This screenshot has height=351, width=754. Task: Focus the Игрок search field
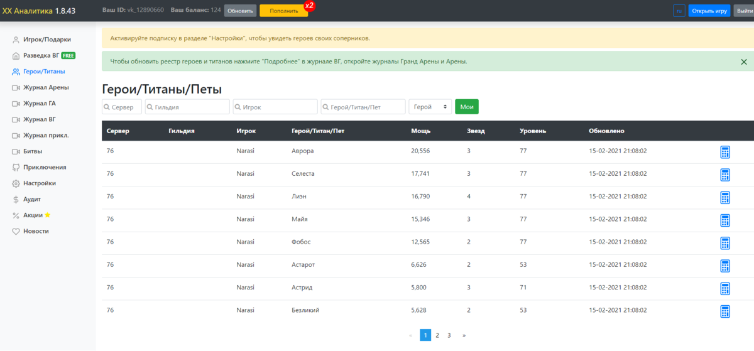coord(275,107)
